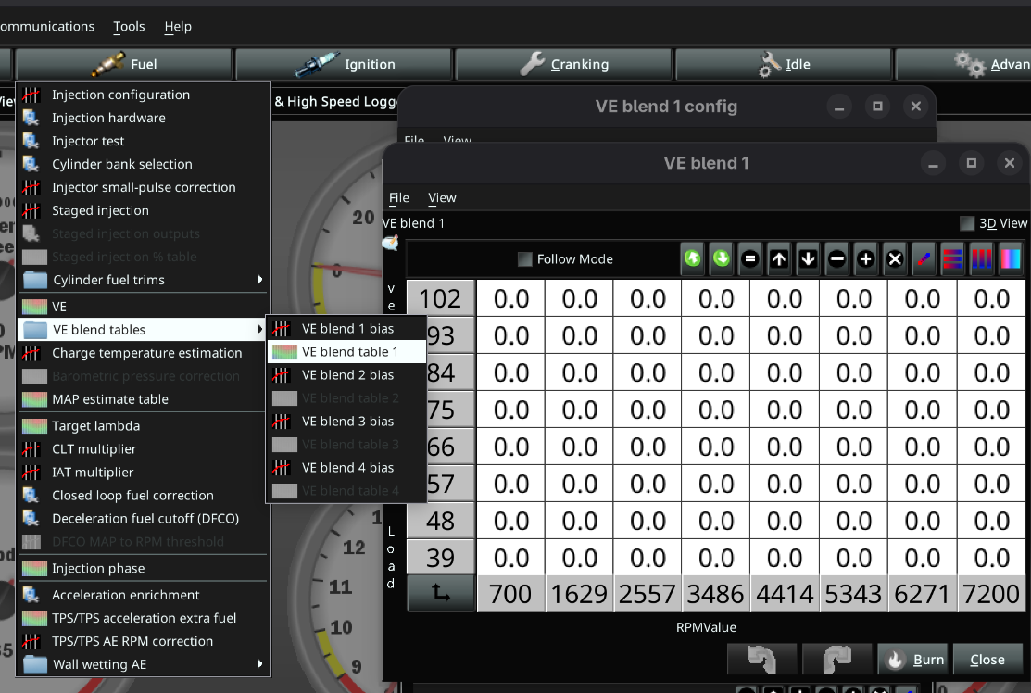Click the set-equal (=) table toolbar icon
This screenshot has width=1031, height=693.
pos(750,260)
